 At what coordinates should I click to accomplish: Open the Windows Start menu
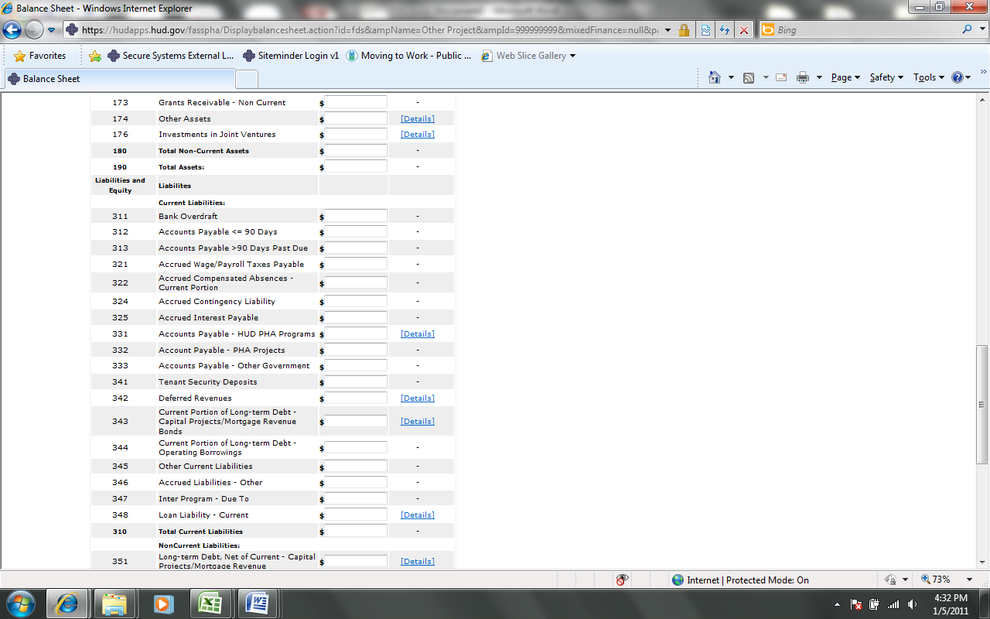20,604
